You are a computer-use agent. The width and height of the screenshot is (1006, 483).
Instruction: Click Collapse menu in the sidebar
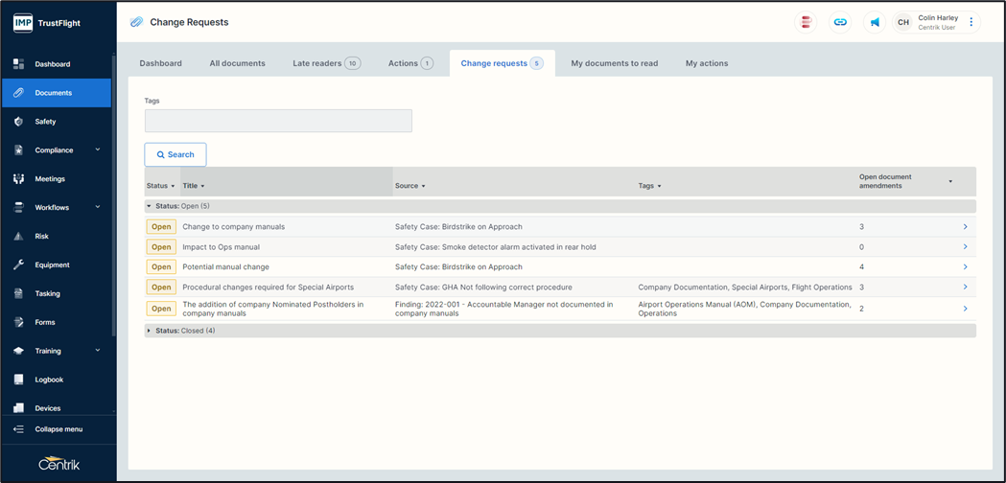[x=58, y=429]
